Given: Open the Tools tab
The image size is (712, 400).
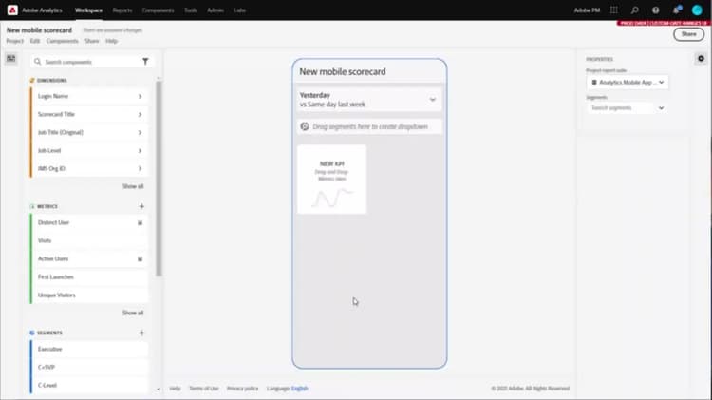Looking at the screenshot, I should pos(191,10).
